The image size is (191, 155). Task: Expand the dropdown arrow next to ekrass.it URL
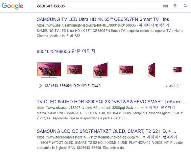pos(142,107)
